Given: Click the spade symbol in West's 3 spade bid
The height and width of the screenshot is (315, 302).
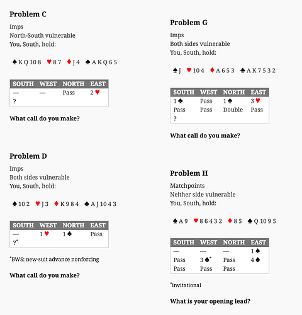Looking at the screenshot, I should pos(207,260).
